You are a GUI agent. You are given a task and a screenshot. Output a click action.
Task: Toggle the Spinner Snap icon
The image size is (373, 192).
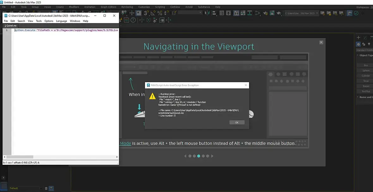click(166, 13)
